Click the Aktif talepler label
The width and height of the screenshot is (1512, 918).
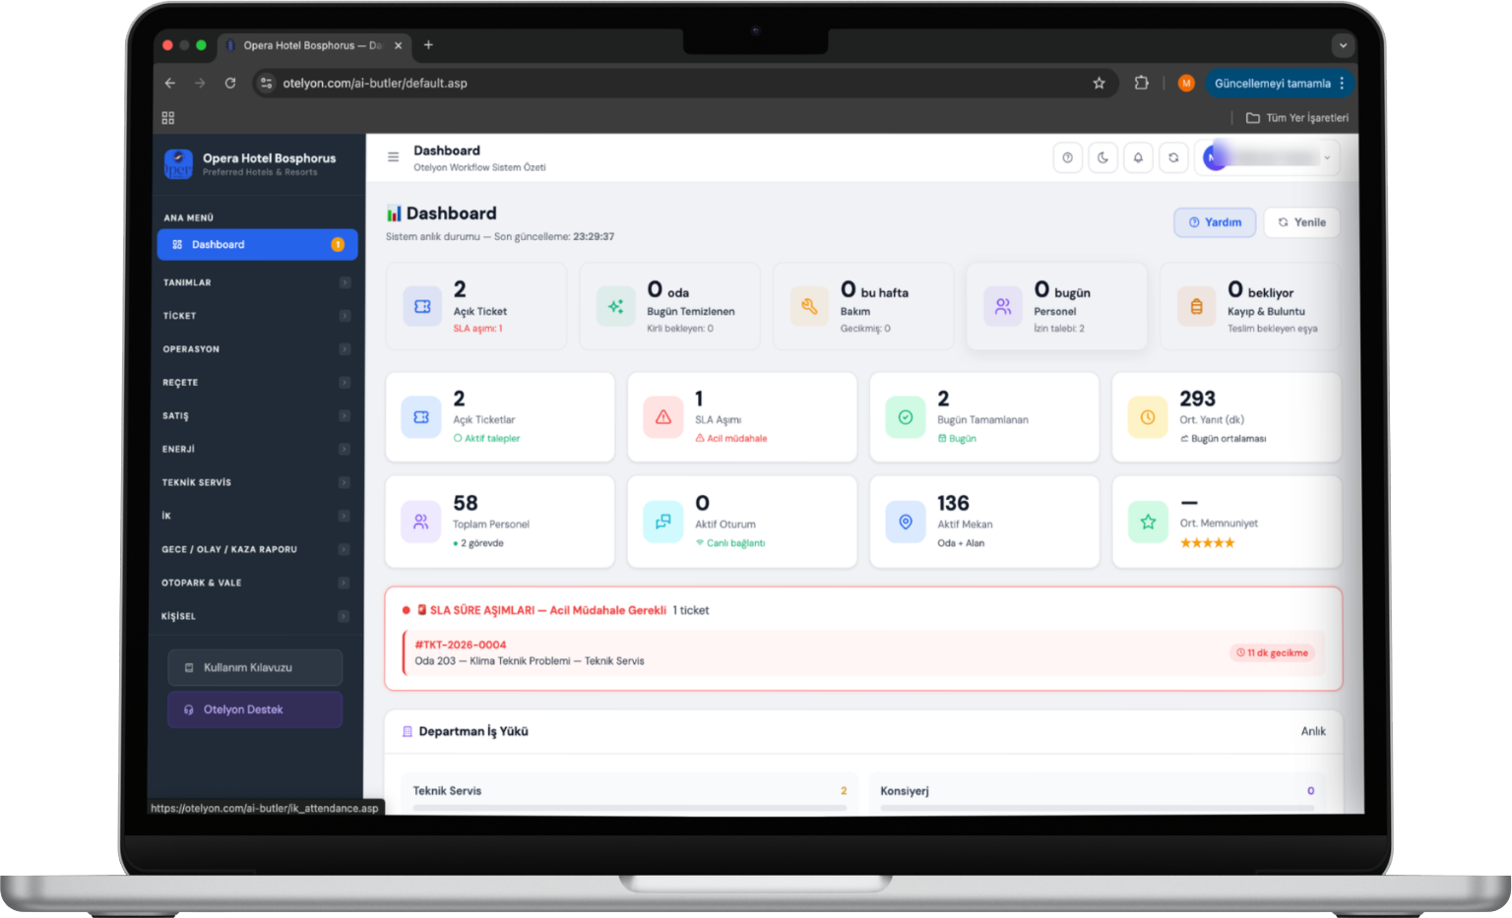click(487, 439)
